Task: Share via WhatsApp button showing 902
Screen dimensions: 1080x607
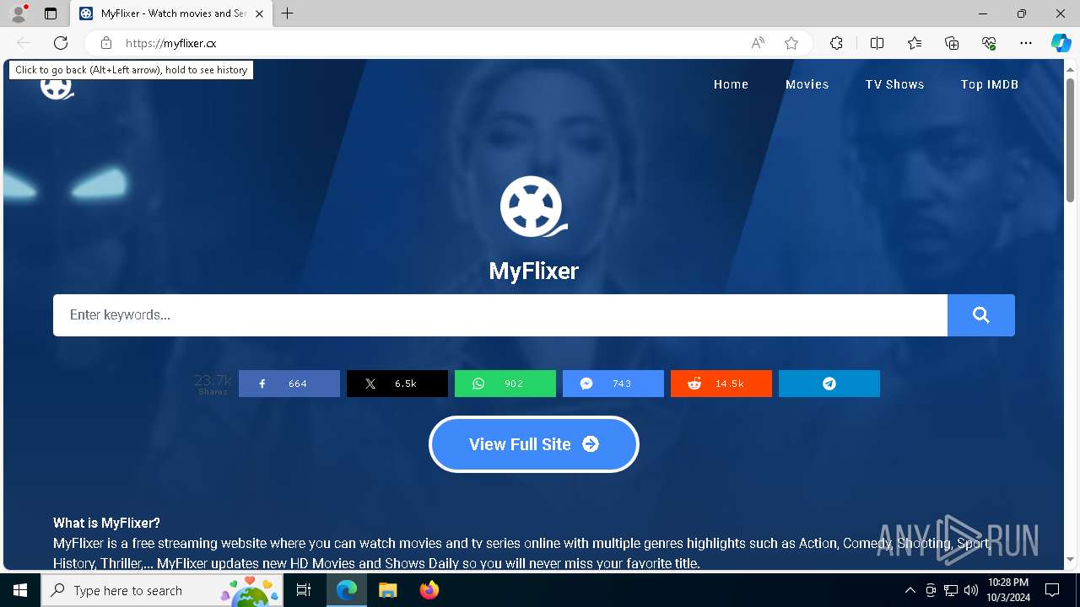Action: (x=505, y=384)
